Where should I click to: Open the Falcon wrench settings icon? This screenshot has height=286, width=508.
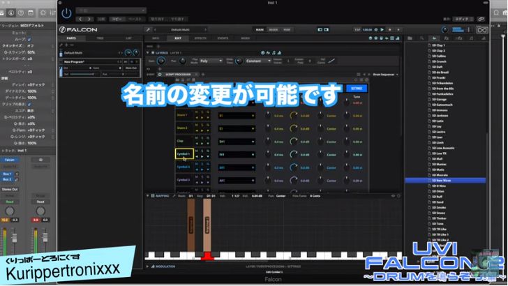(148, 30)
